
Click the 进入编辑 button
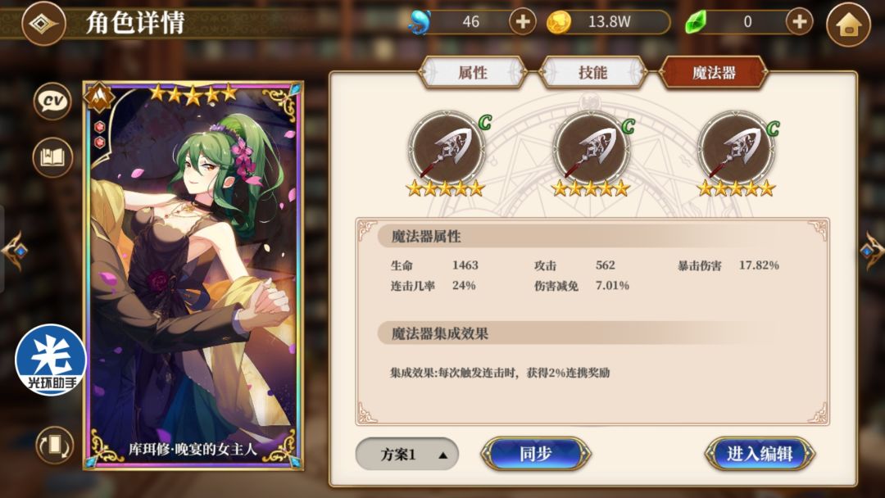pyautogui.click(x=759, y=454)
